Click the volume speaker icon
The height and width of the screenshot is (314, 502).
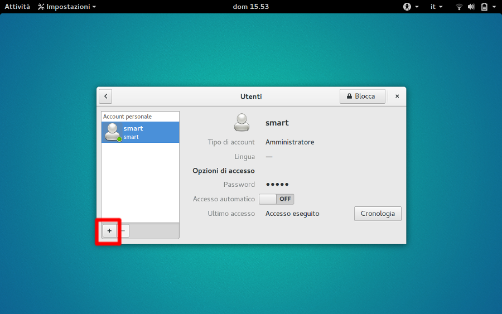pos(471,7)
